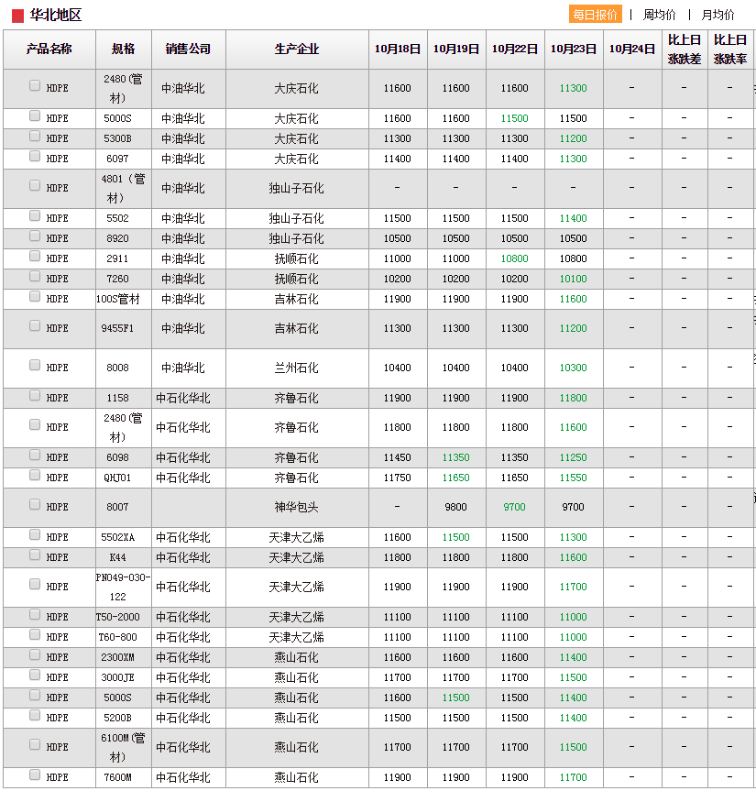Enable checkbox for 吉林石化 9455F1 row
The image size is (756, 791).
click(34, 325)
